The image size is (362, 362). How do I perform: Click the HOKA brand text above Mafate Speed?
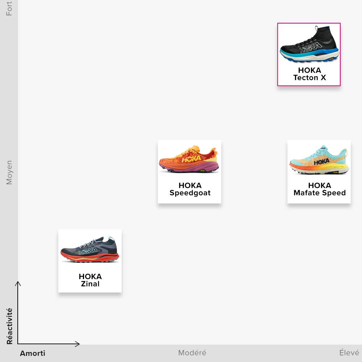pyautogui.click(x=320, y=186)
